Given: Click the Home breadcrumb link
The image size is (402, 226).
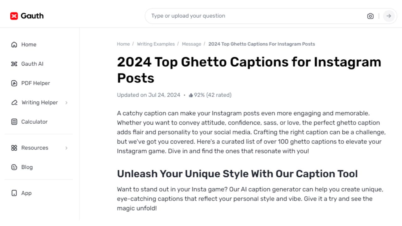Looking at the screenshot, I should [123, 44].
